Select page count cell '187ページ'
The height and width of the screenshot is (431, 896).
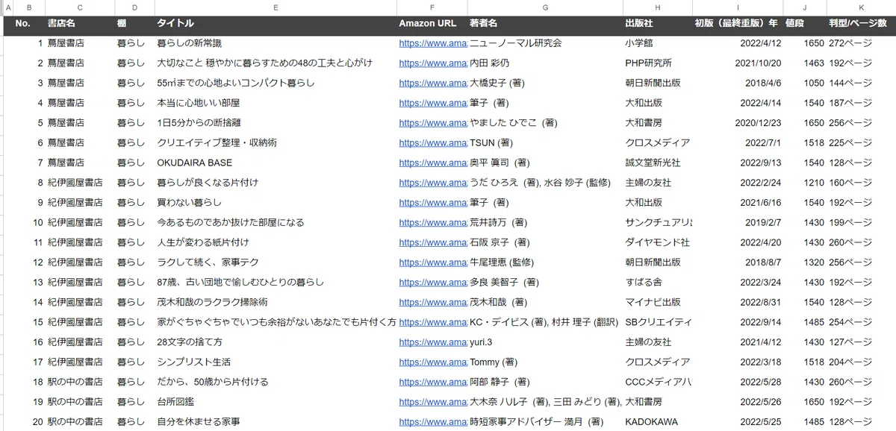coord(861,103)
